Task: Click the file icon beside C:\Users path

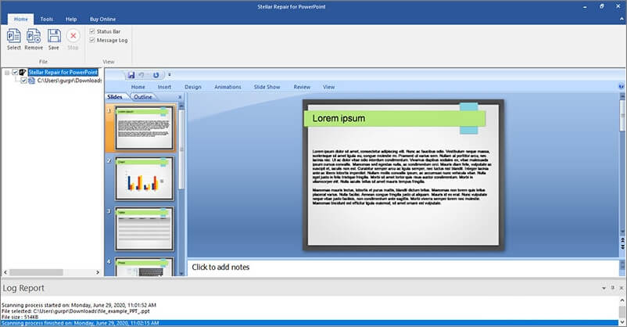Action: click(x=31, y=81)
